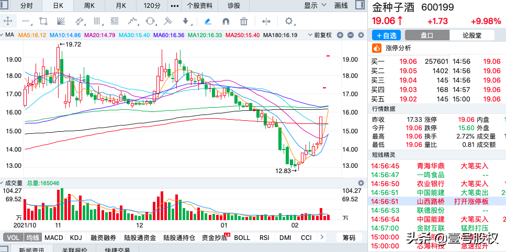Toggle VOL indicator
Viewport: 506px width, 252px height.
pyautogui.click(x=13, y=238)
